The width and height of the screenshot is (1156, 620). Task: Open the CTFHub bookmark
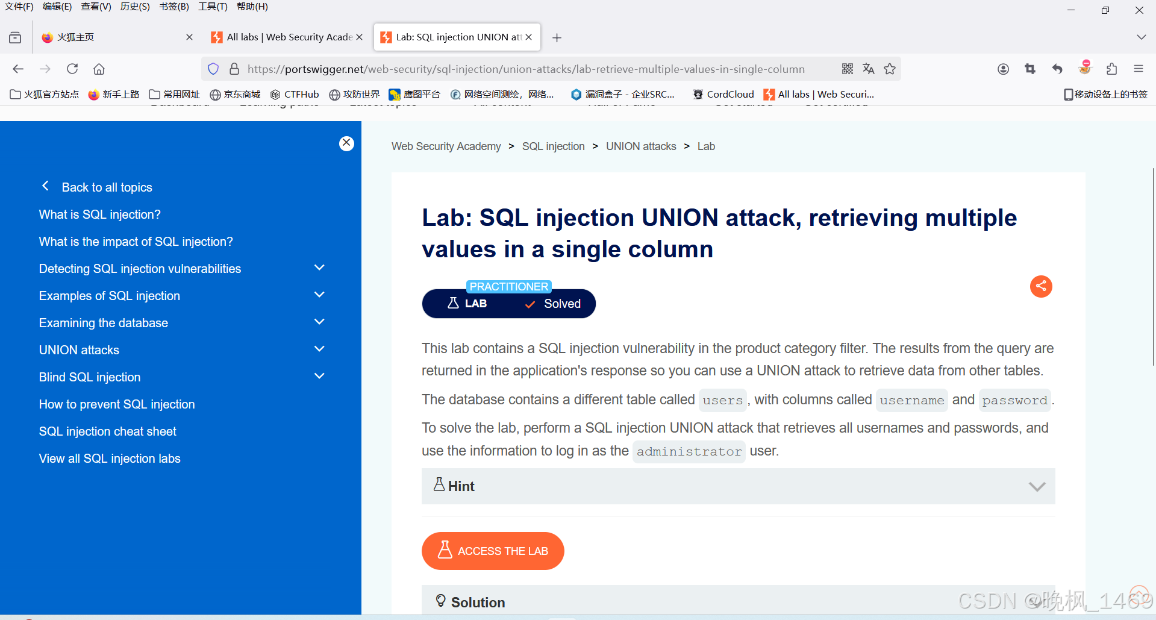click(x=295, y=94)
